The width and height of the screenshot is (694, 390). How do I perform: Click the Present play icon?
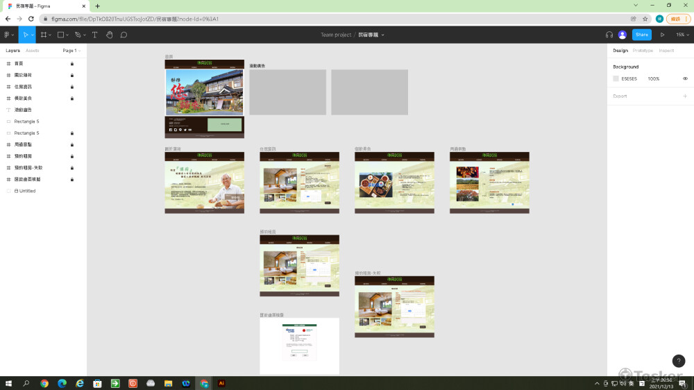click(662, 35)
